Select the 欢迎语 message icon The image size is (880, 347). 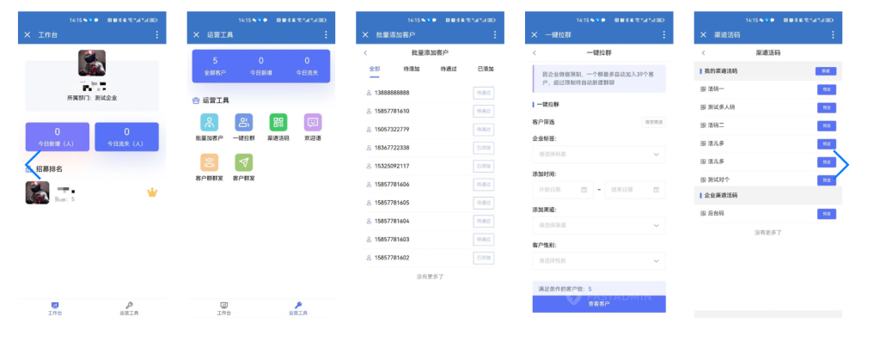pos(313,123)
